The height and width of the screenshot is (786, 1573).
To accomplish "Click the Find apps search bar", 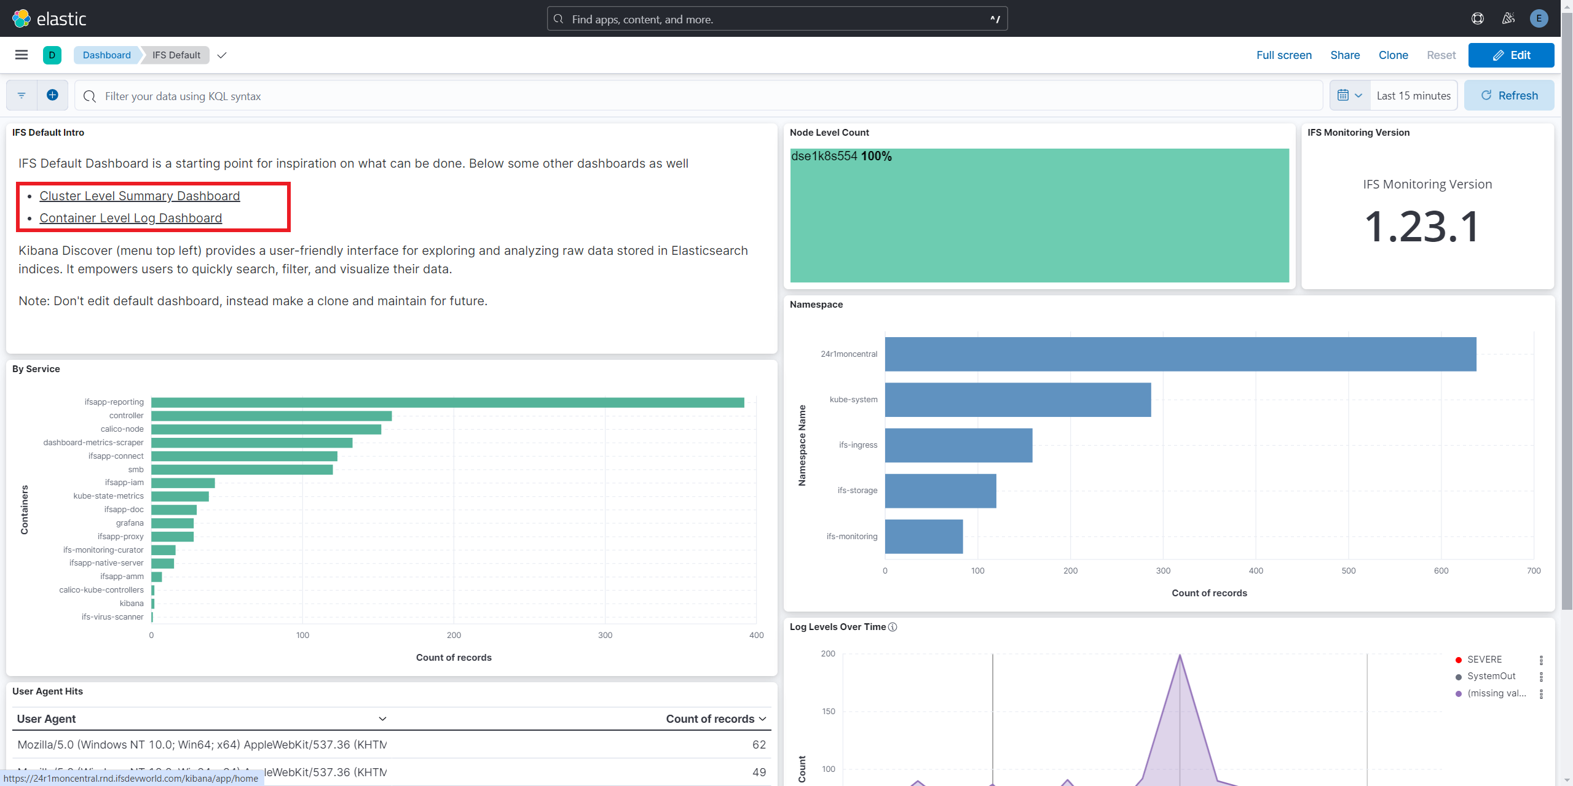I will click(776, 18).
